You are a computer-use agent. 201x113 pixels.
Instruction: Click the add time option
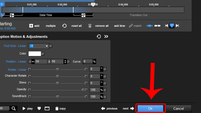[x=119, y=26]
